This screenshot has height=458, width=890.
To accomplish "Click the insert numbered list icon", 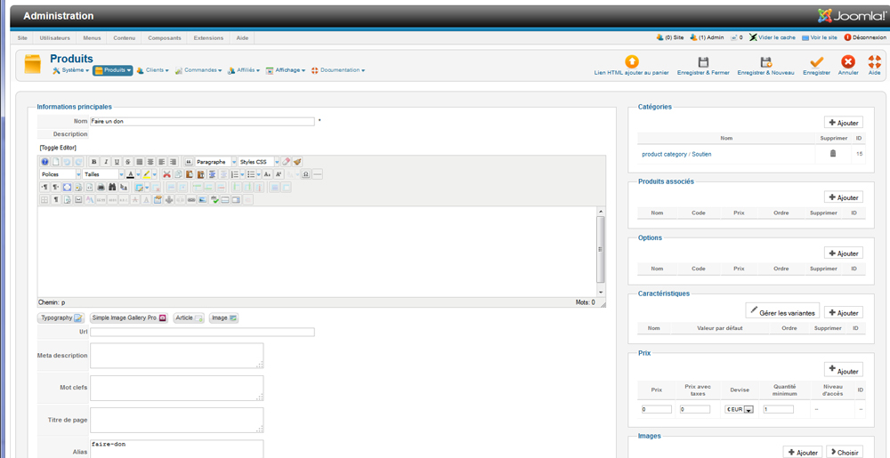I will click(234, 174).
